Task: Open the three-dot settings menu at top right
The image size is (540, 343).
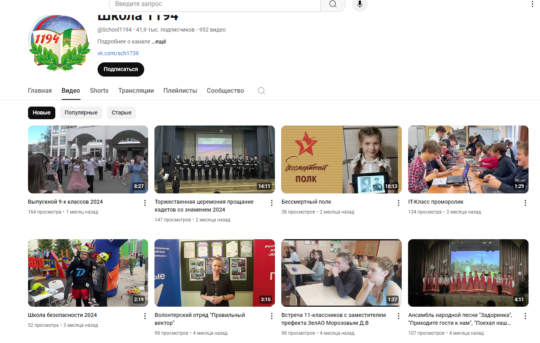Action: click(532, 4)
